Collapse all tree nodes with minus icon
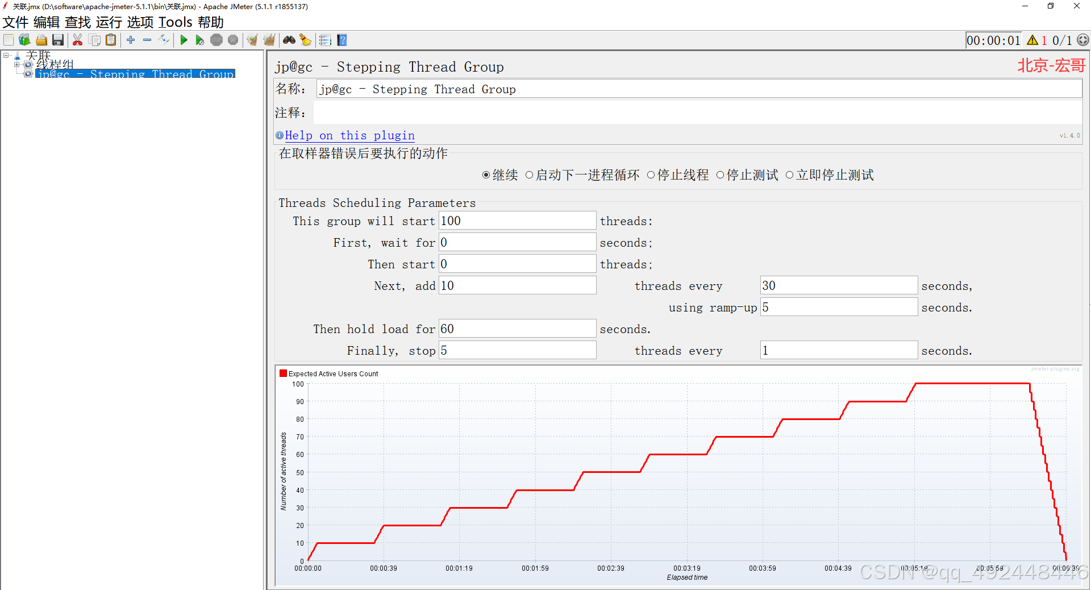 pyautogui.click(x=147, y=40)
